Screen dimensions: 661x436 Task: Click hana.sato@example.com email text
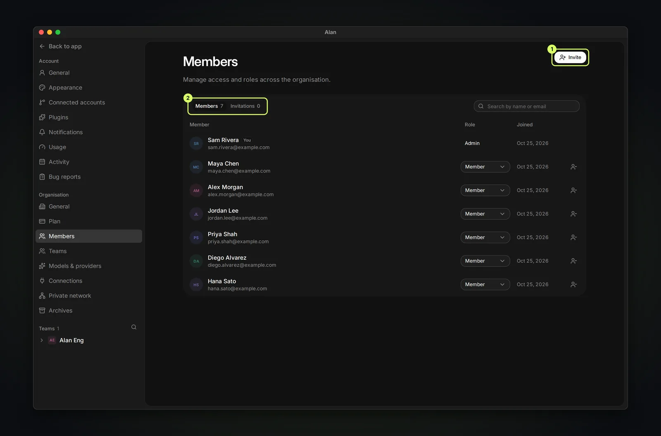238,289
